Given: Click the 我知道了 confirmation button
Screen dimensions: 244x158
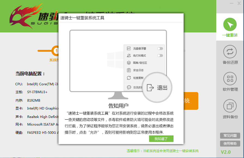Looking at the screenshot, I should pyautogui.click(x=161, y=139).
